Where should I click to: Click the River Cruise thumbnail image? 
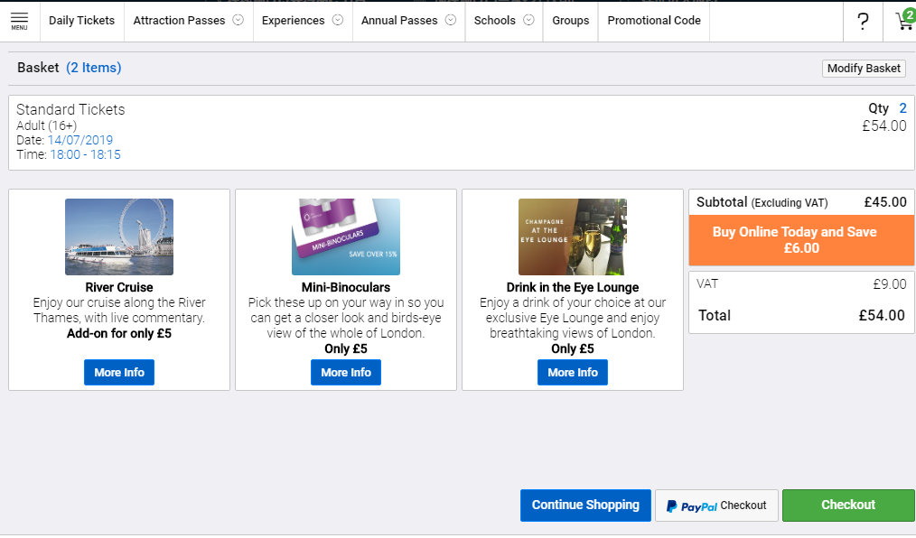tap(119, 237)
